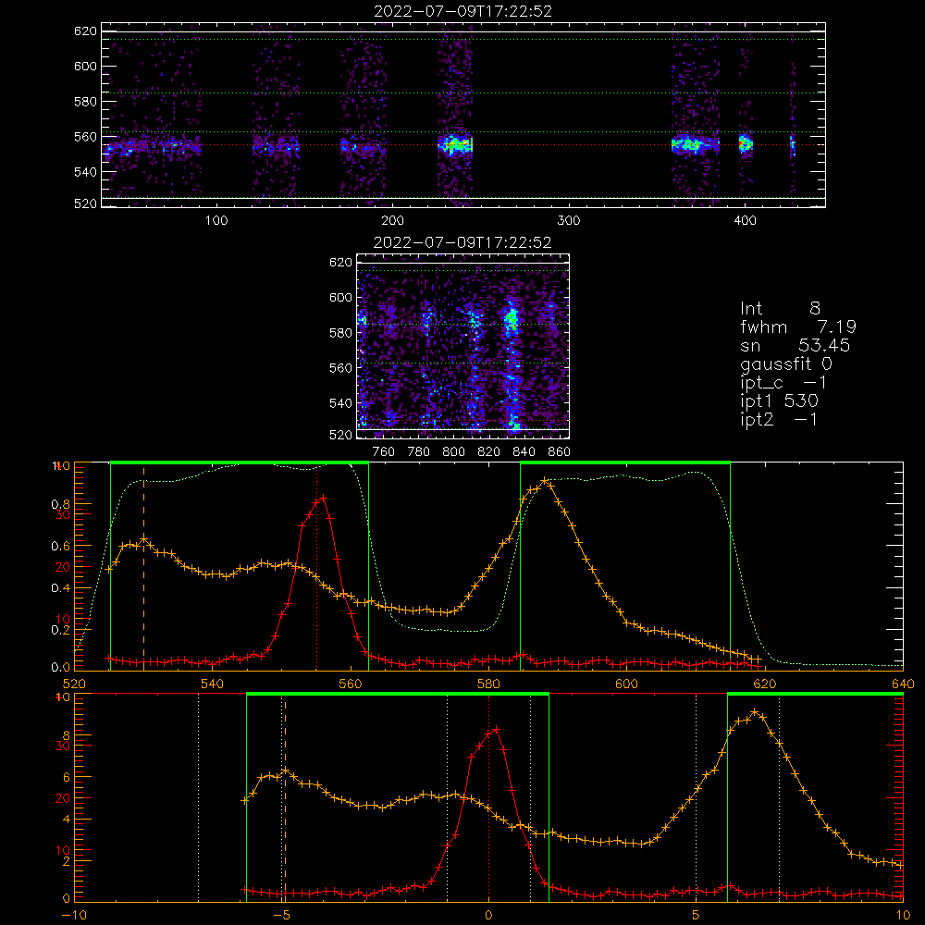The width and height of the screenshot is (925, 925).
Task: Select the 'ipt2 -1' entry
Action: pos(779,419)
